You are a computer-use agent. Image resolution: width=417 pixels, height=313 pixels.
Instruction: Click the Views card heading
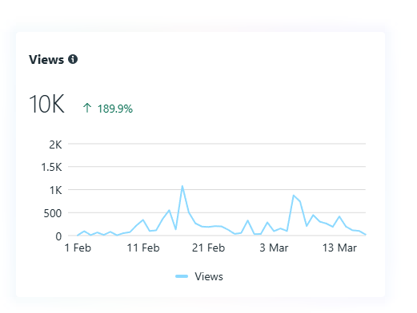[46, 59]
